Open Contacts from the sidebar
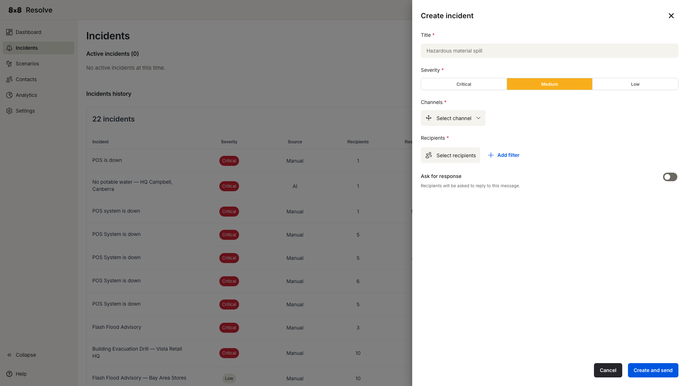Viewport: 687px width, 386px height. click(39, 79)
